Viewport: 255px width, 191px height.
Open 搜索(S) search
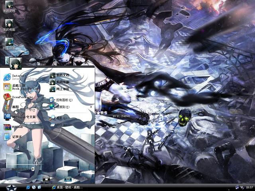pos(59,118)
